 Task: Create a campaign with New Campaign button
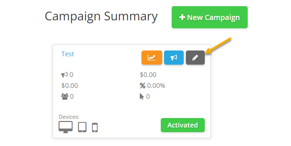tap(210, 17)
